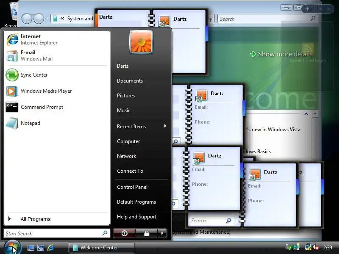
Task: Click View headlines gadget link
Action: coord(308,61)
